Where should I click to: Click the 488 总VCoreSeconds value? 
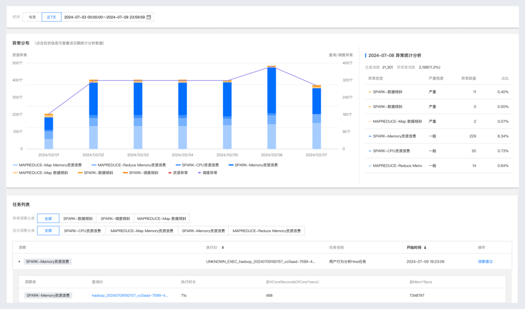coord(269,295)
